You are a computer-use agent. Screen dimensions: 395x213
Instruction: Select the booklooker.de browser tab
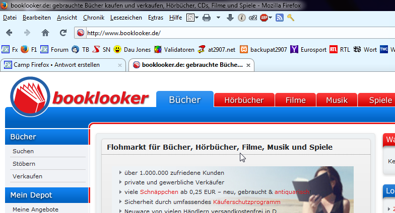(191, 65)
